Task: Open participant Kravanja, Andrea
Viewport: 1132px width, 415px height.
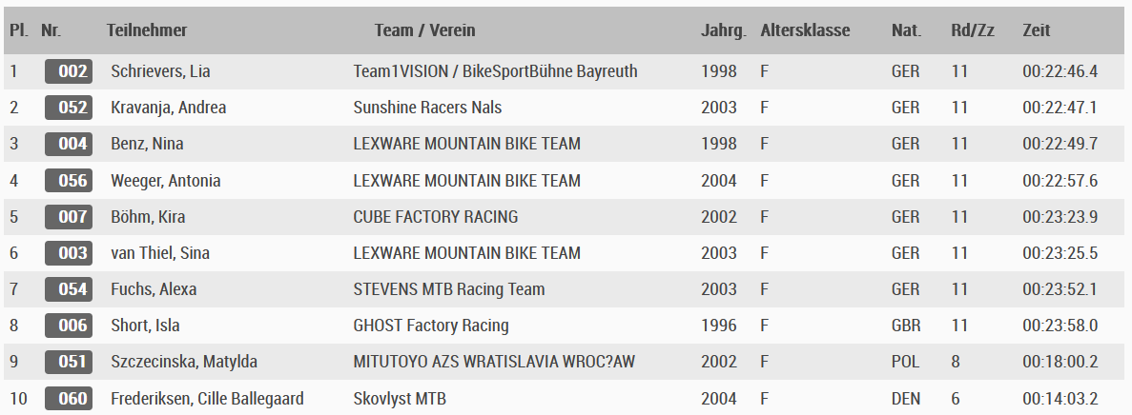Action: 168,108
